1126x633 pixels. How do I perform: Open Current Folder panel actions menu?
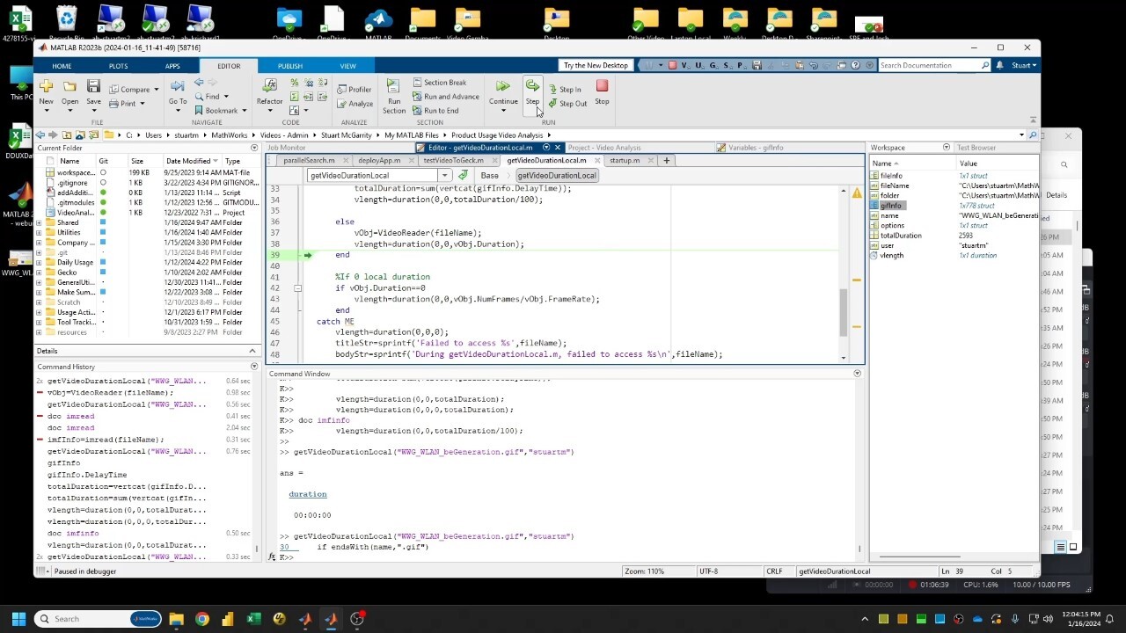254,148
